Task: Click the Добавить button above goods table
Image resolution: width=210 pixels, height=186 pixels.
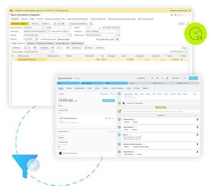Action: 16,48
